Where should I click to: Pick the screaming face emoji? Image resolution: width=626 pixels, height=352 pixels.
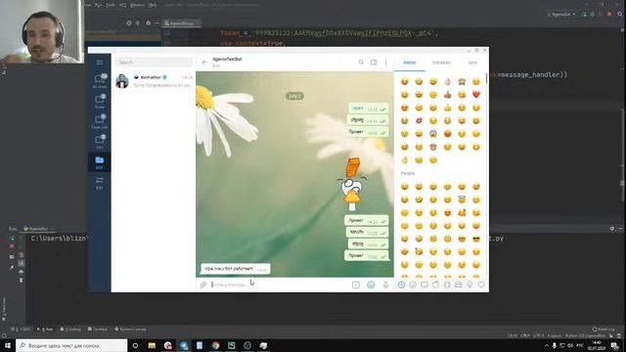click(433, 134)
